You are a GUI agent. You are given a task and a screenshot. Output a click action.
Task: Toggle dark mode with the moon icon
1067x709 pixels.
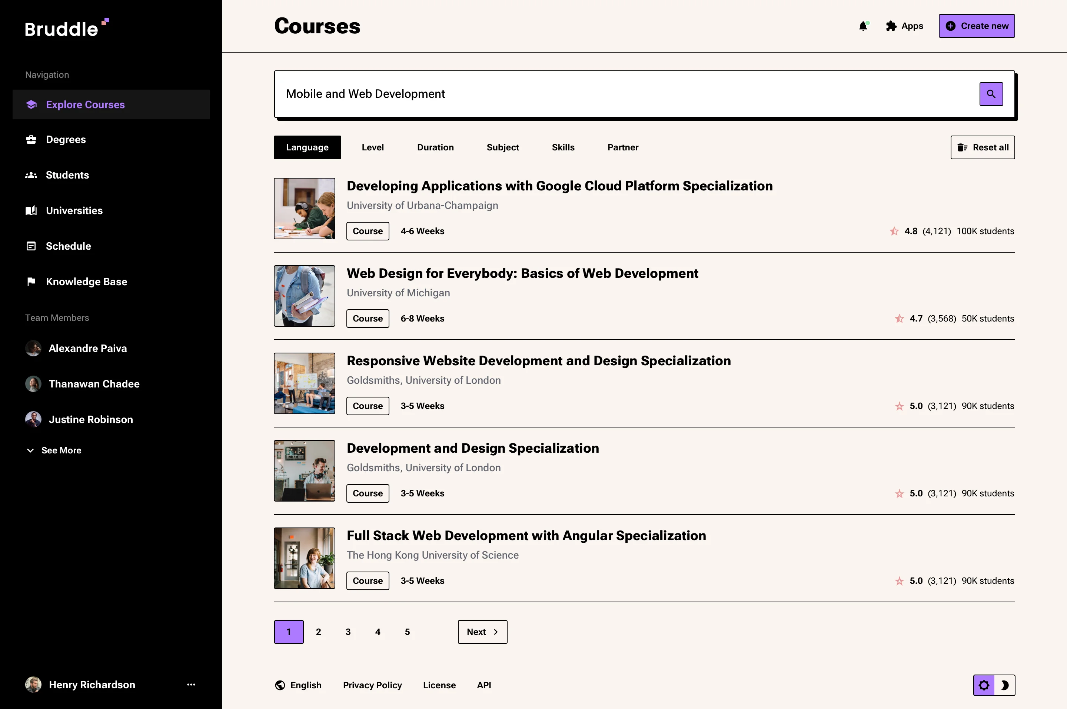[1005, 685]
